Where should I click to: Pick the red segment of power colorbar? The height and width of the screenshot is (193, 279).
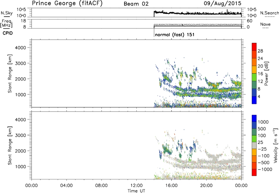tap(254, 47)
